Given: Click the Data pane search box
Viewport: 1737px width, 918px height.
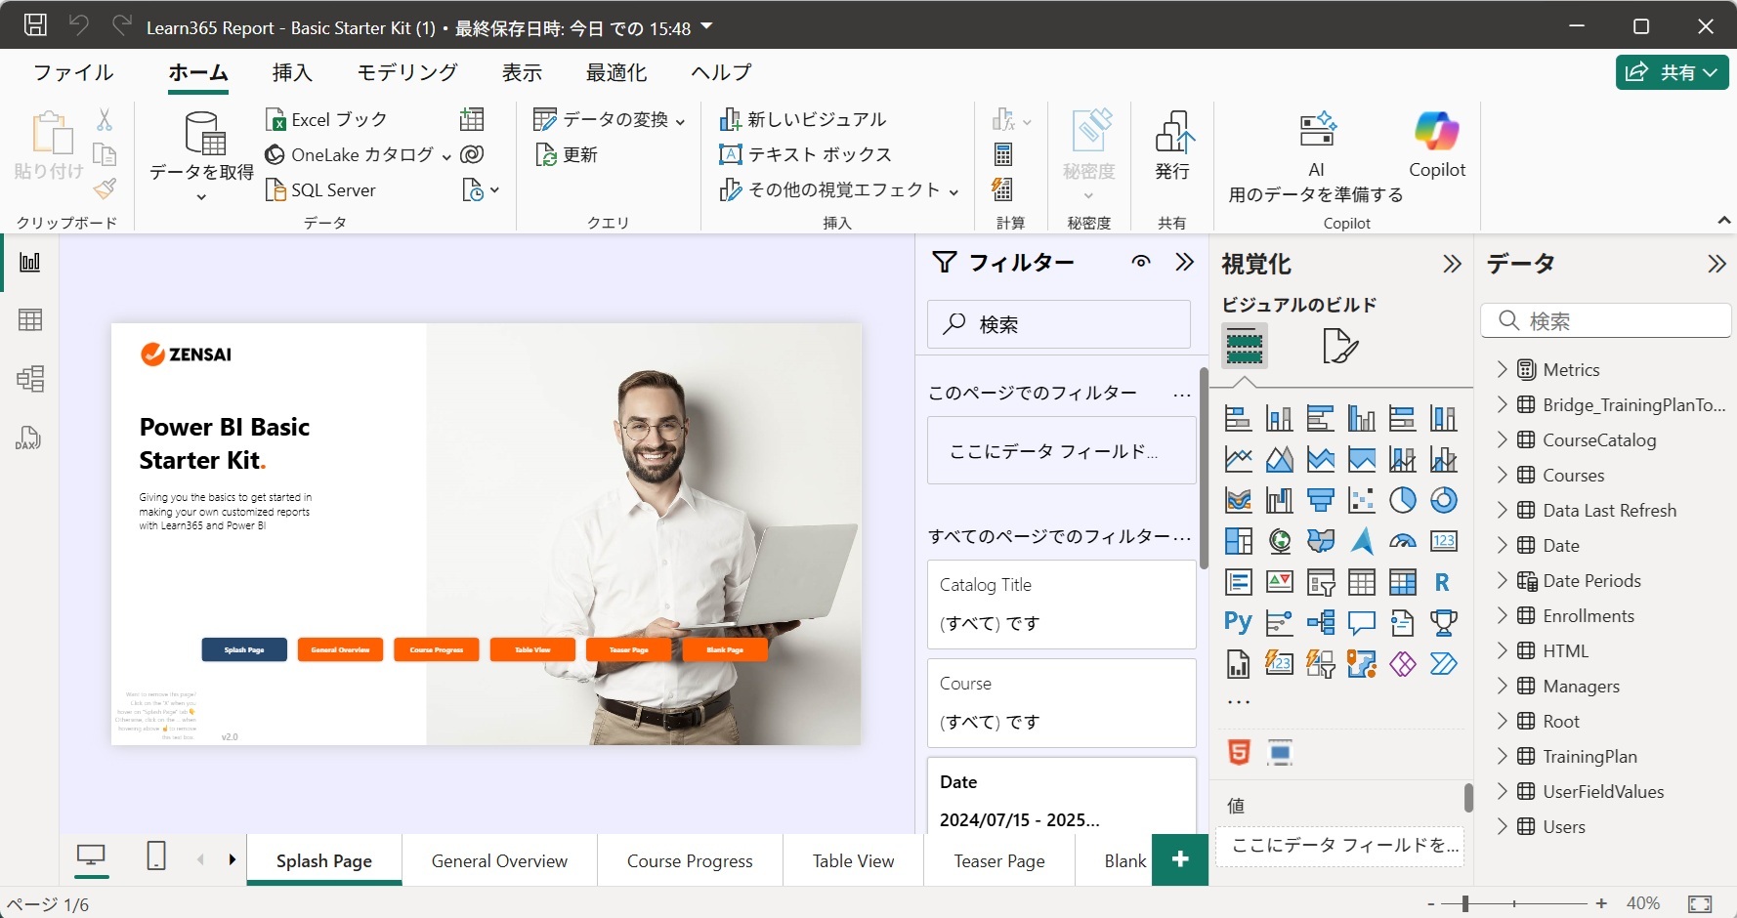Looking at the screenshot, I should click(1606, 320).
